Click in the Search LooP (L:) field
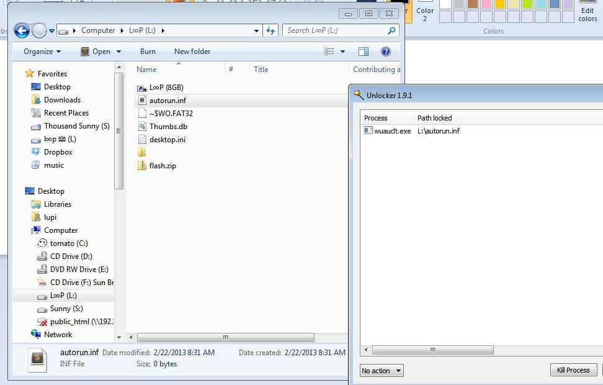This screenshot has width=603, height=385. point(335,30)
